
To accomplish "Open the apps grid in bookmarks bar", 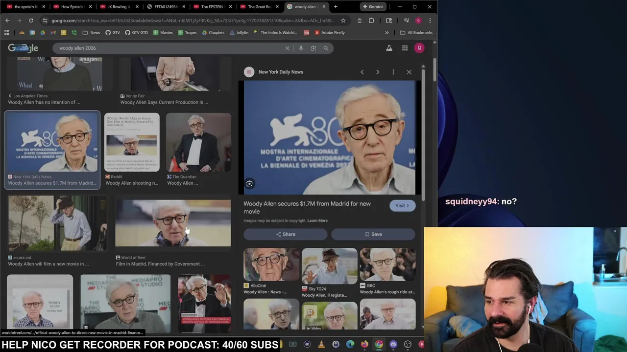I will (x=7, y=32).
